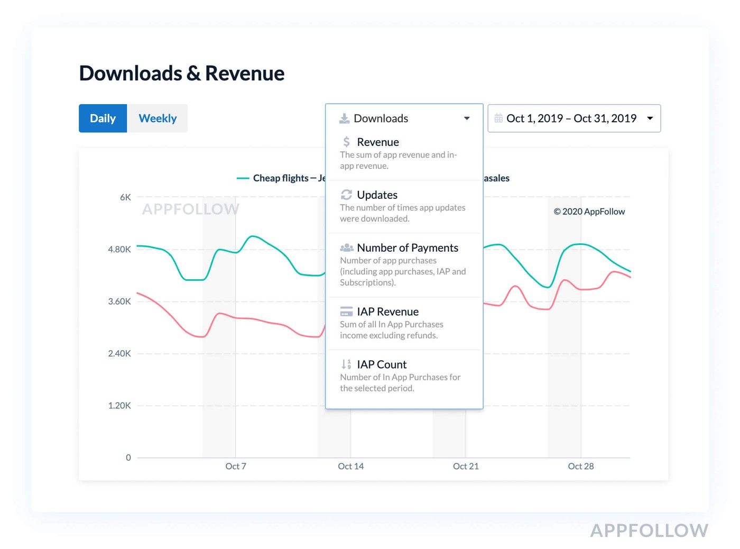The height and width of the screenshot is (549, 740).
Task: Click the circular arrows Updates icon
Action: (346, 195)
